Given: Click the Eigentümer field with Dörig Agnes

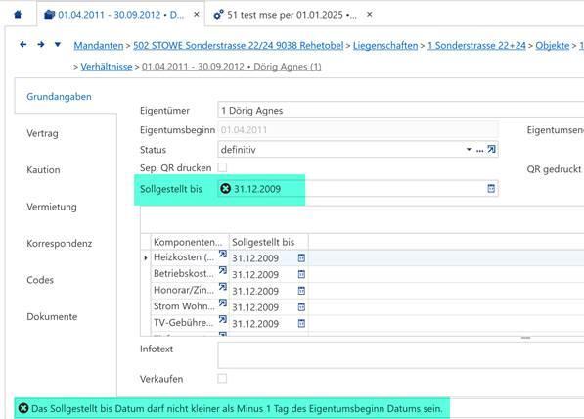Looking at the screenshot, I should pos(400,111).
